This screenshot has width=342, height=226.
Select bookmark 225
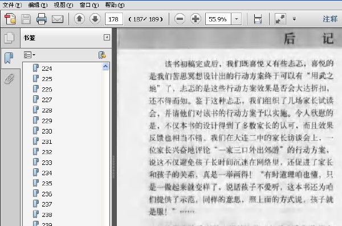point(43,79)
